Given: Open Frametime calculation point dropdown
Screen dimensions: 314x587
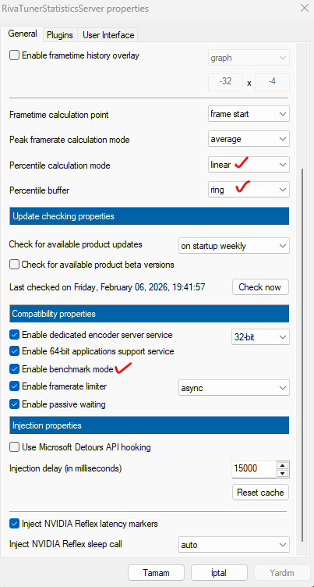Looking at the screenshot, I should (249, 114).
